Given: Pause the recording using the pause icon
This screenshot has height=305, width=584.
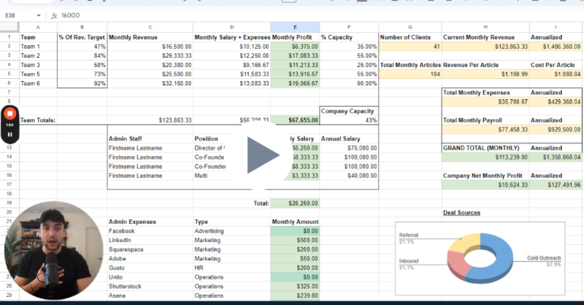Looking at the screenshot, I should (x=10, y=134).
